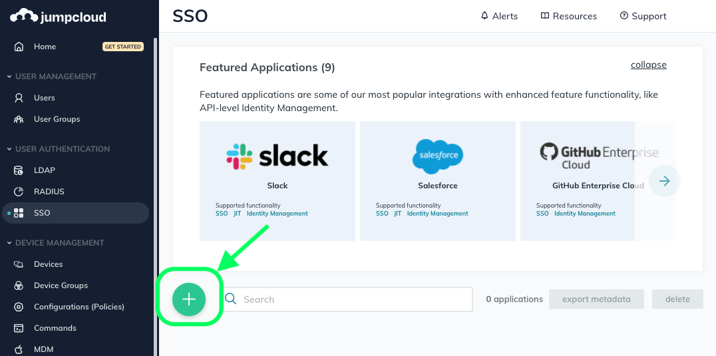Click the Commands terminal icon
The height and width of the screenshot is (356, 716).
(x=19, y=328)
